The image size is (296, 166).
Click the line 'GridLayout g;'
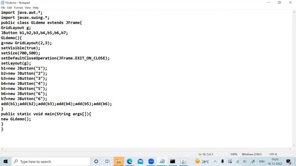(x=16, y=28)
